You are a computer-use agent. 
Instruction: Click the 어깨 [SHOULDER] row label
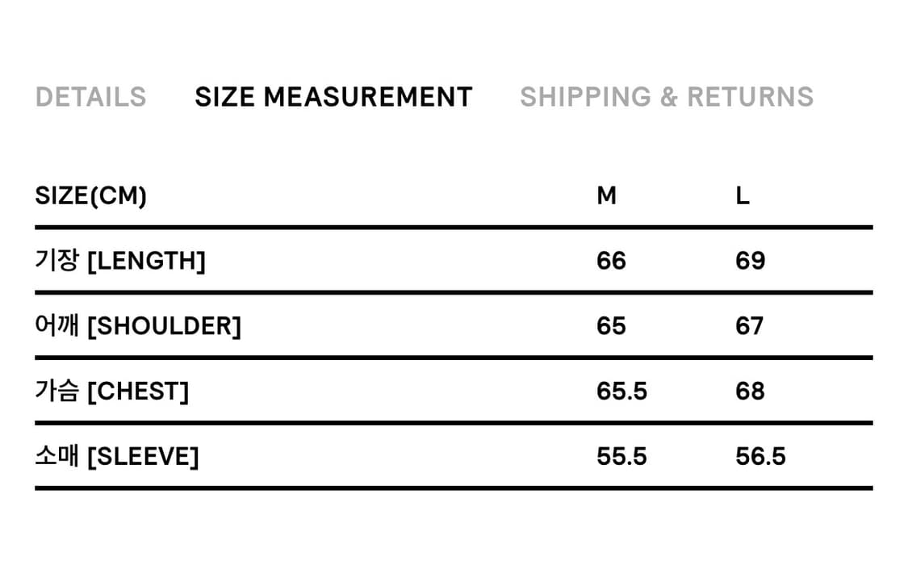coord(138,326)
